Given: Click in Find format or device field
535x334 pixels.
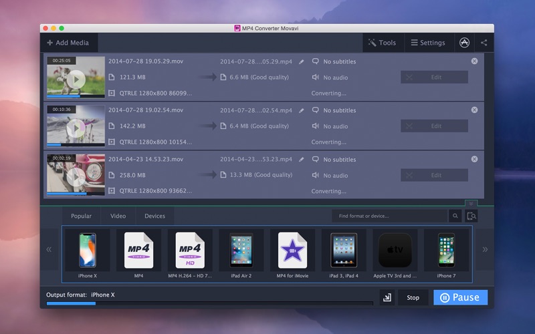Looking at the screenshot, I should (x=390, y=216).
